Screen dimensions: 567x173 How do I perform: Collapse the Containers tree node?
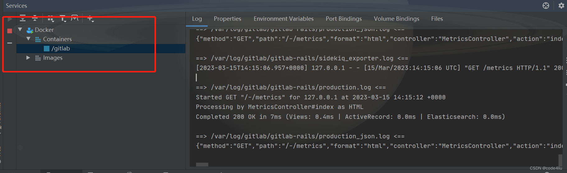pos(29,39)
